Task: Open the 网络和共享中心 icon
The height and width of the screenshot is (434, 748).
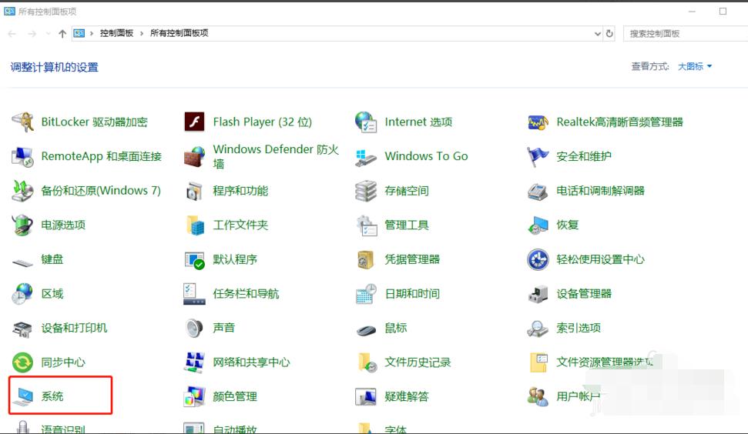Action: pos(194,362)
